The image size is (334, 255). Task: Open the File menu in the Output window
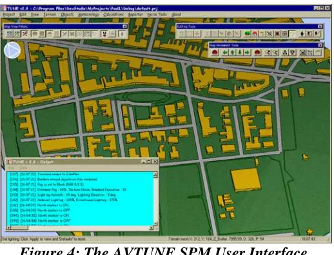11,168
